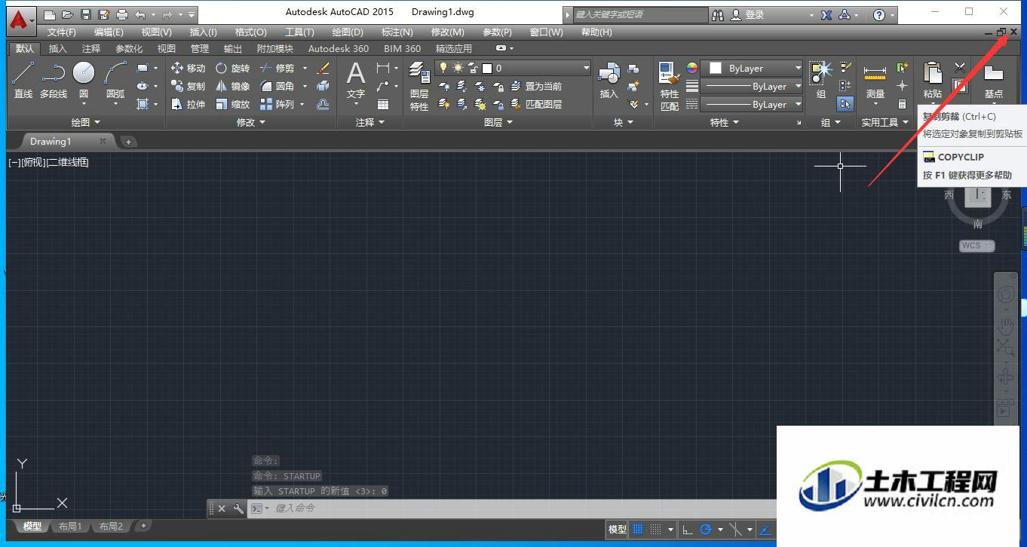This screenshot has width=1027, height=547.
Task: Toggle the grid display in the status bar
Action: click(638, 529)
